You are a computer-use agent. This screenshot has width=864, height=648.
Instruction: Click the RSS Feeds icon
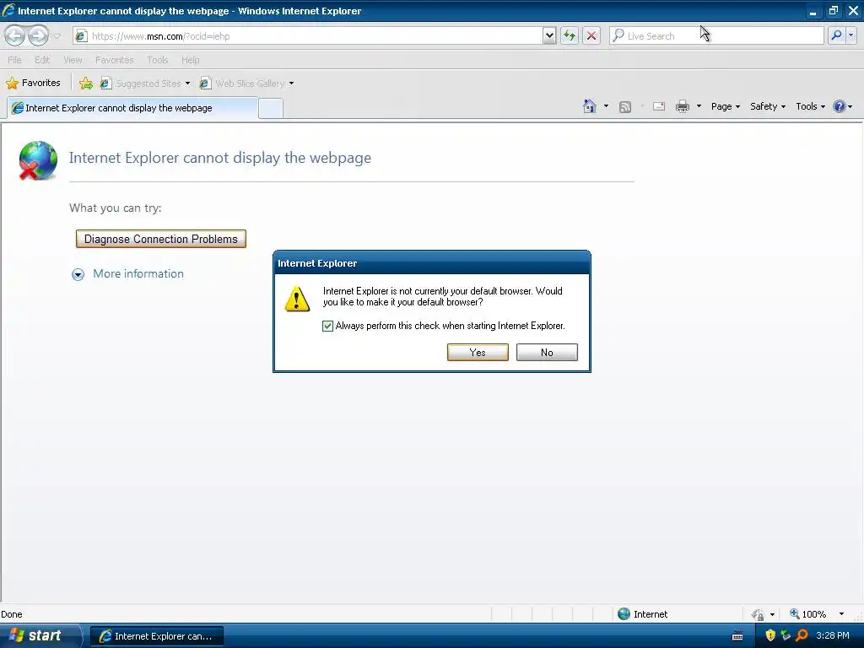625,107
